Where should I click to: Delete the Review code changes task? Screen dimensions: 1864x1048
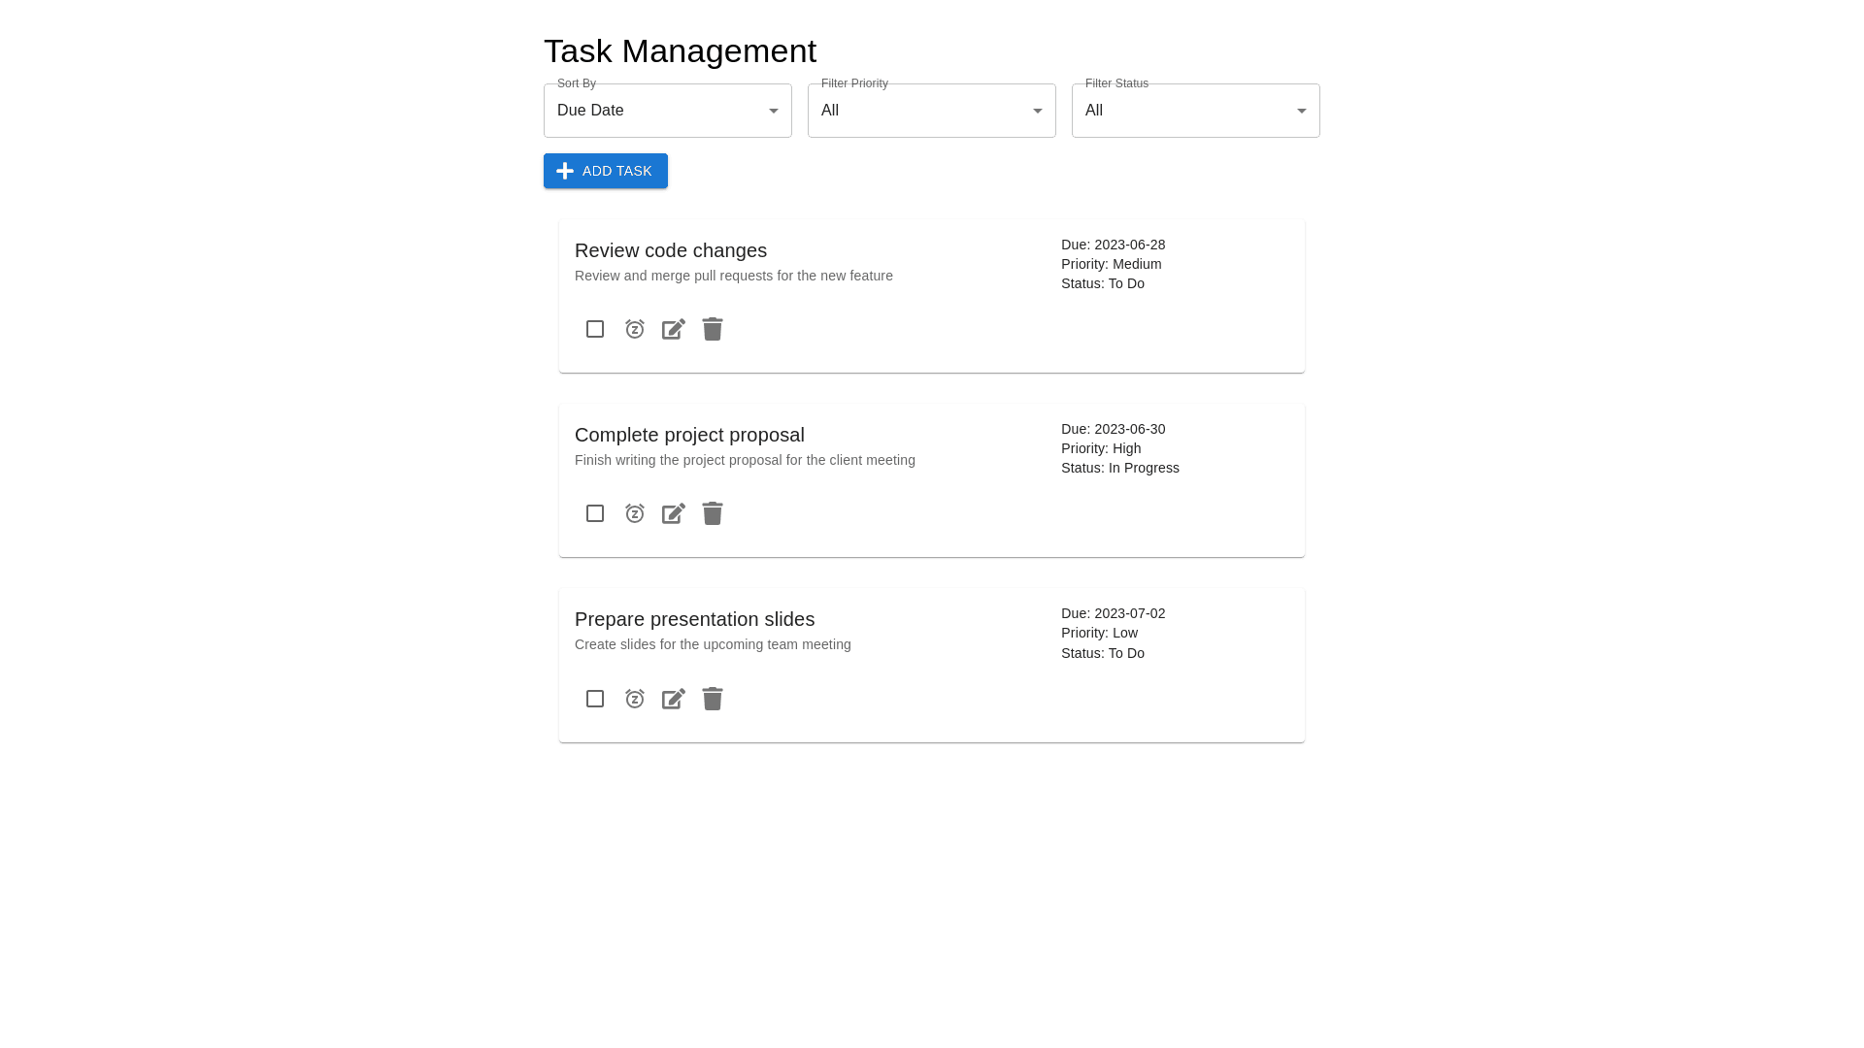(713, 329)
